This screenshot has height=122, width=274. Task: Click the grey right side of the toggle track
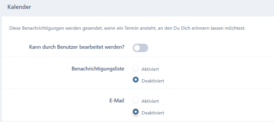(x=144, y=48)
